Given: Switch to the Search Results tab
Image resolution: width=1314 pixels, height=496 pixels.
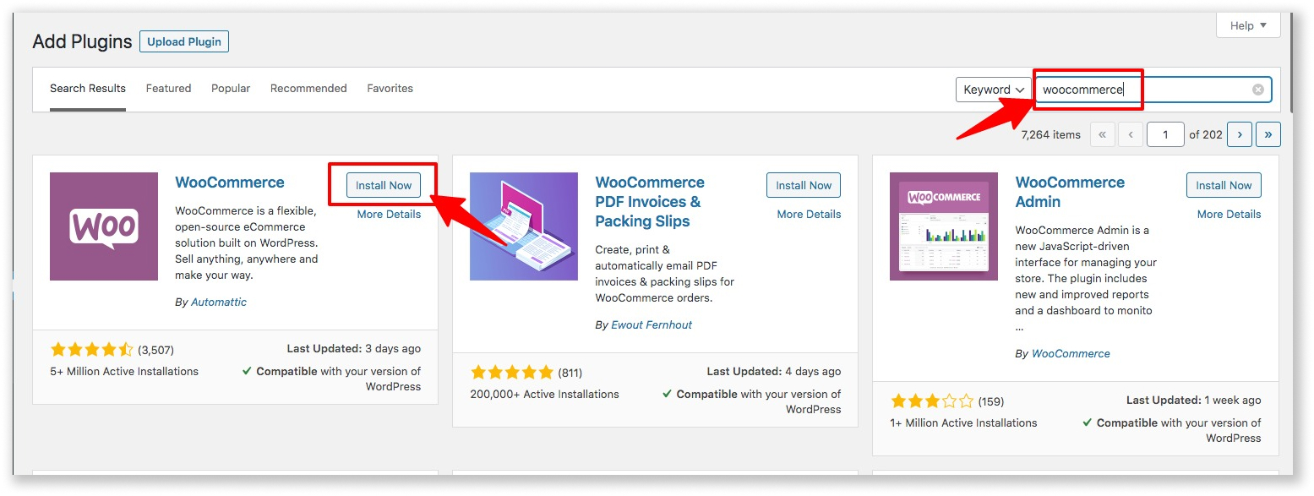Looking at the screenshot, I should click(x=88, y=89).
